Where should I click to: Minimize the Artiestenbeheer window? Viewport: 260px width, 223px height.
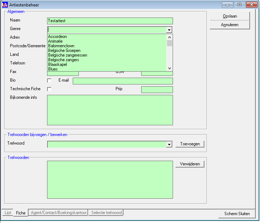pyautogui.click(x=228, y=5)
